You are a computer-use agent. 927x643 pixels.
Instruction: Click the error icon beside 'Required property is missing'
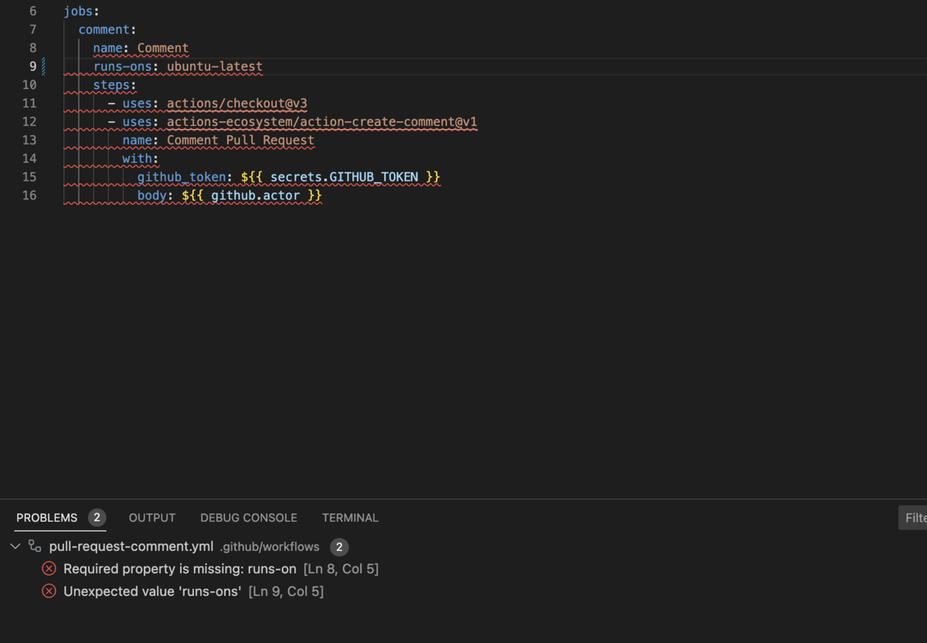pyautogui.click(x=49, y=569)
